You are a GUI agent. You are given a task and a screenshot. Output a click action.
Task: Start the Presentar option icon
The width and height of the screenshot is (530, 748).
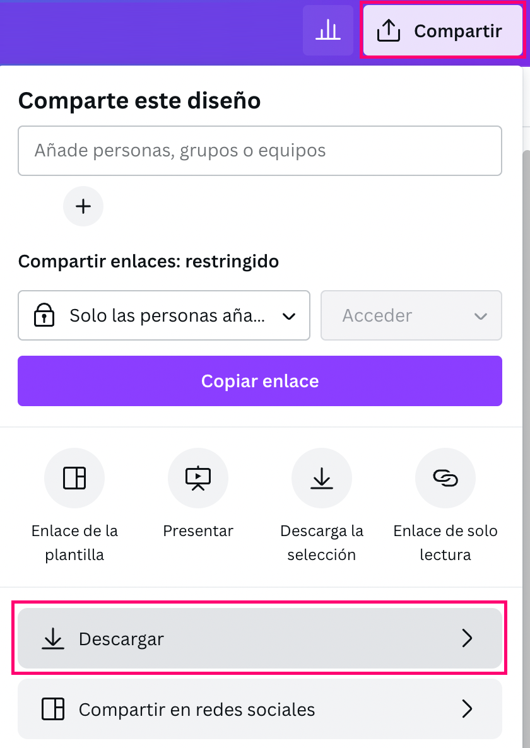tap(198, 479)
